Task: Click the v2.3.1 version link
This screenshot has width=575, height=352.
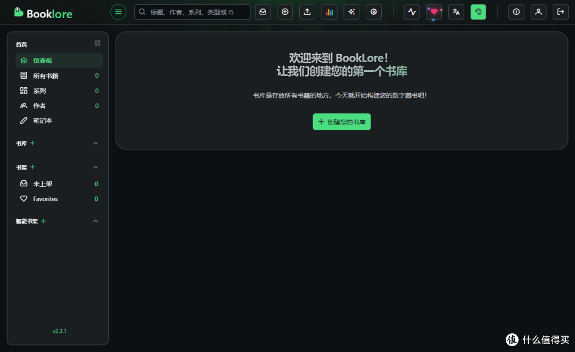Action: (60, 331)
